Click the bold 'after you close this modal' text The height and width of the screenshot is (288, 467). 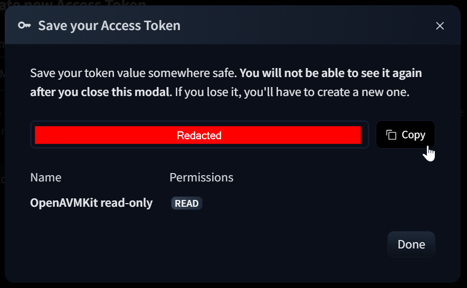[101, 92]
